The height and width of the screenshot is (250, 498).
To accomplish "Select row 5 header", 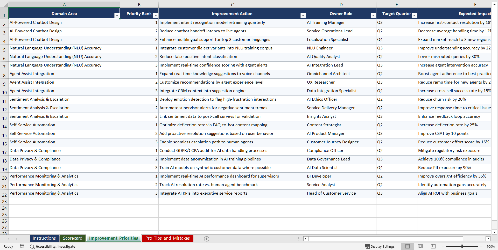I will click(x=4, y=49).
